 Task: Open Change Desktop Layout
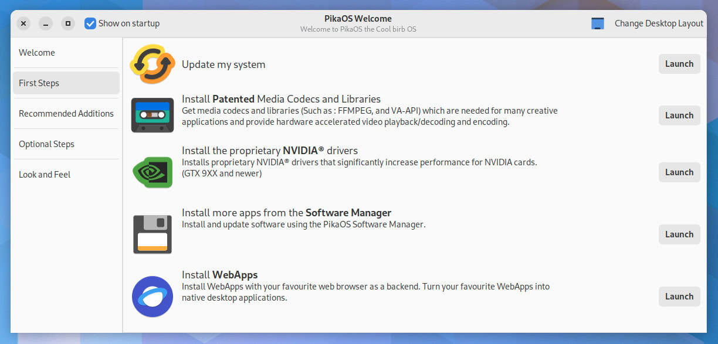(x=658, y=23)
